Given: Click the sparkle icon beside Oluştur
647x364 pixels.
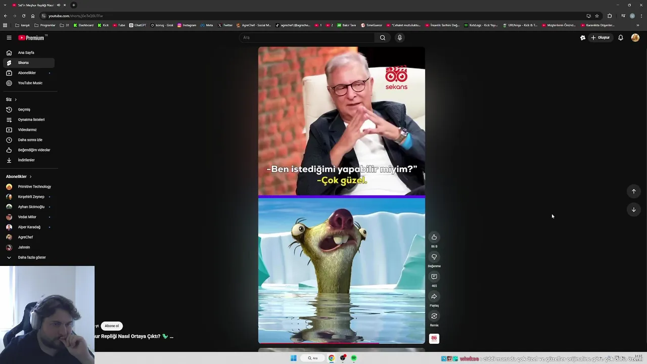Looking at the screenshot, I should click(582, 37).
